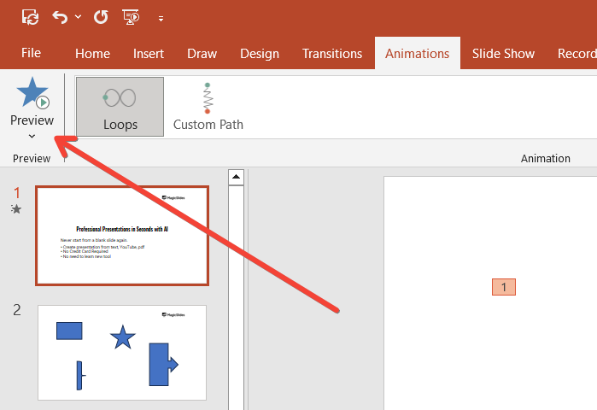Image resolution: width=597 pixels, height=410 pixels.
Task: Choose the Custom Path animation
Action: coord(208,107)
